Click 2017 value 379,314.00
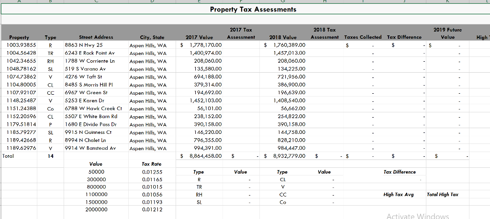490x219 pixels. click(x=208, y=85)
